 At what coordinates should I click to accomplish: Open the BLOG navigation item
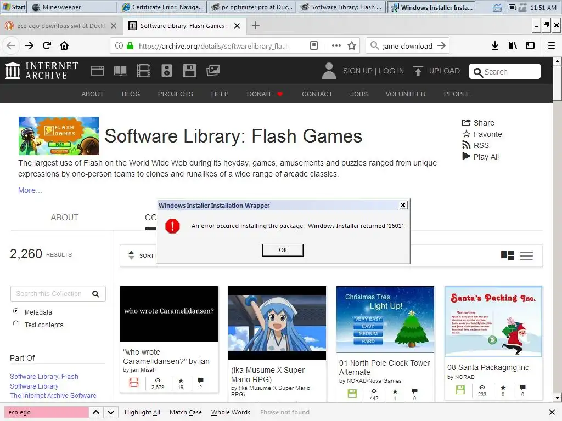[131, 94]
